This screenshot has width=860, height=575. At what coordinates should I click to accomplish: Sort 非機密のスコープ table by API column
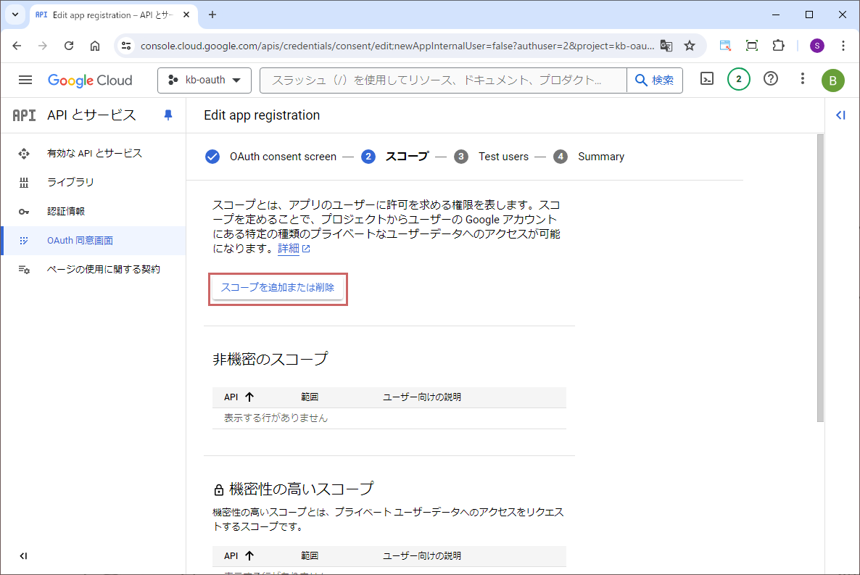coord(239,397)
